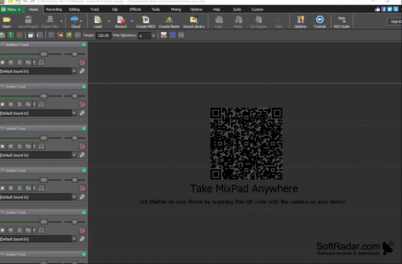Select the Clip tab
Viewport: 402px width, 264px height.
click(x=115, y=9)
